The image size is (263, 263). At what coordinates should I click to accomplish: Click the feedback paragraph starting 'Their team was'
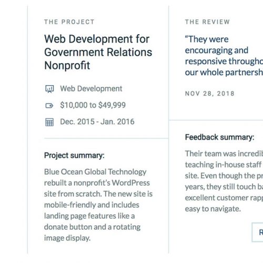224,181
